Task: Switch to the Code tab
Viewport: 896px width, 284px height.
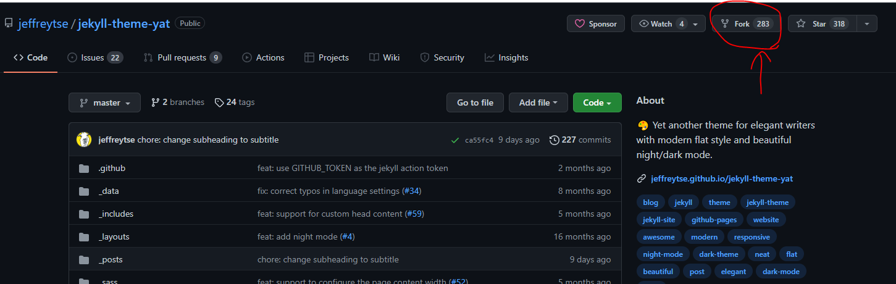Action: pos(30,57)
